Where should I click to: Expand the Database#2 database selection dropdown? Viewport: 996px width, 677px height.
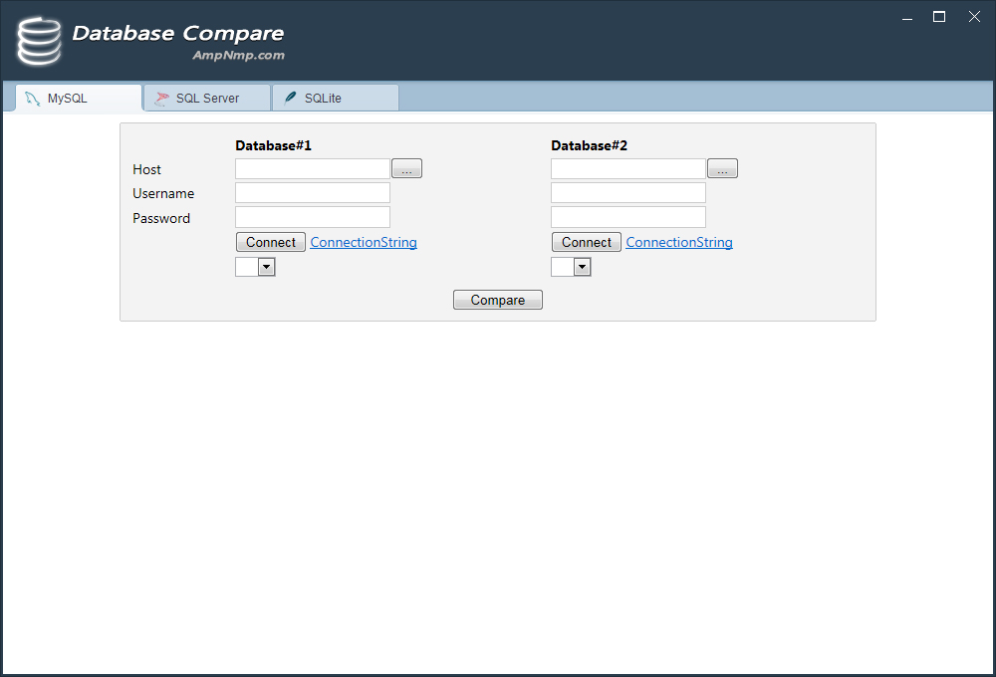click(x=582, y=267)
